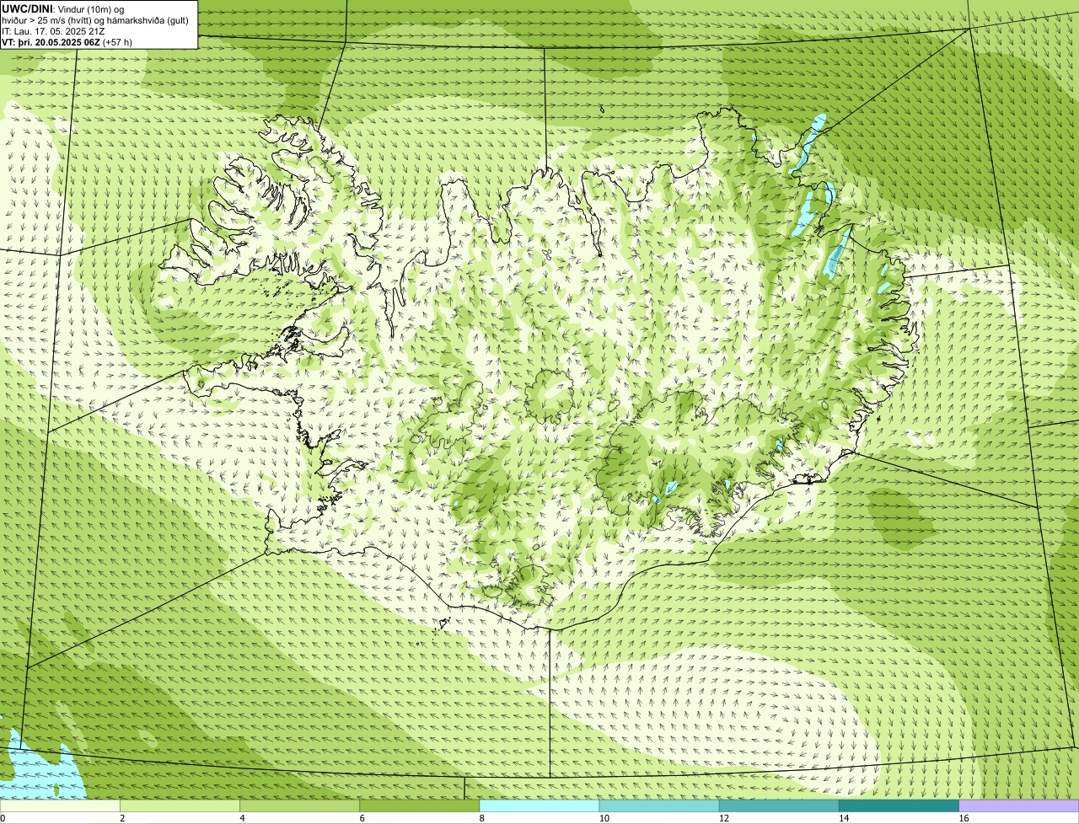Select the 4–6 m/s legend color segment
This screenshot has width=1079, height=824.
[x=299, y=805]
